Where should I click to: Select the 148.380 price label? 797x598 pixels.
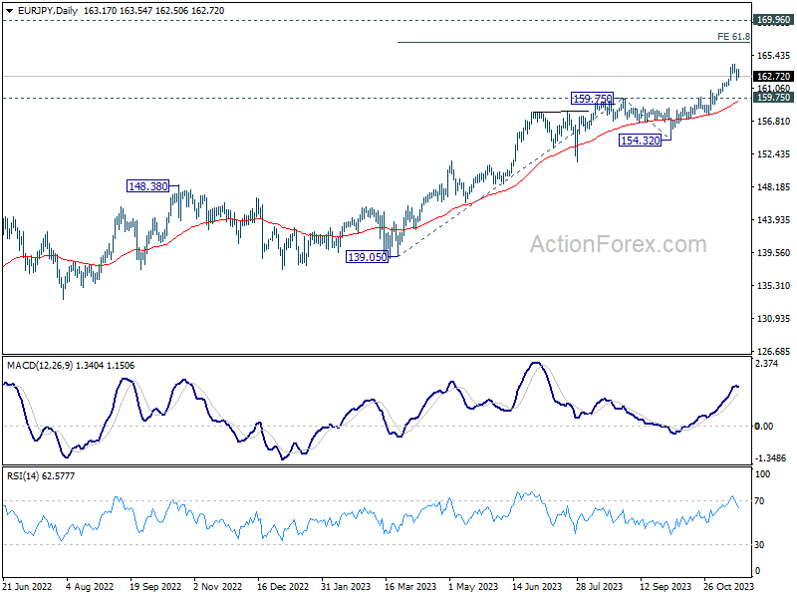point(147,186)
